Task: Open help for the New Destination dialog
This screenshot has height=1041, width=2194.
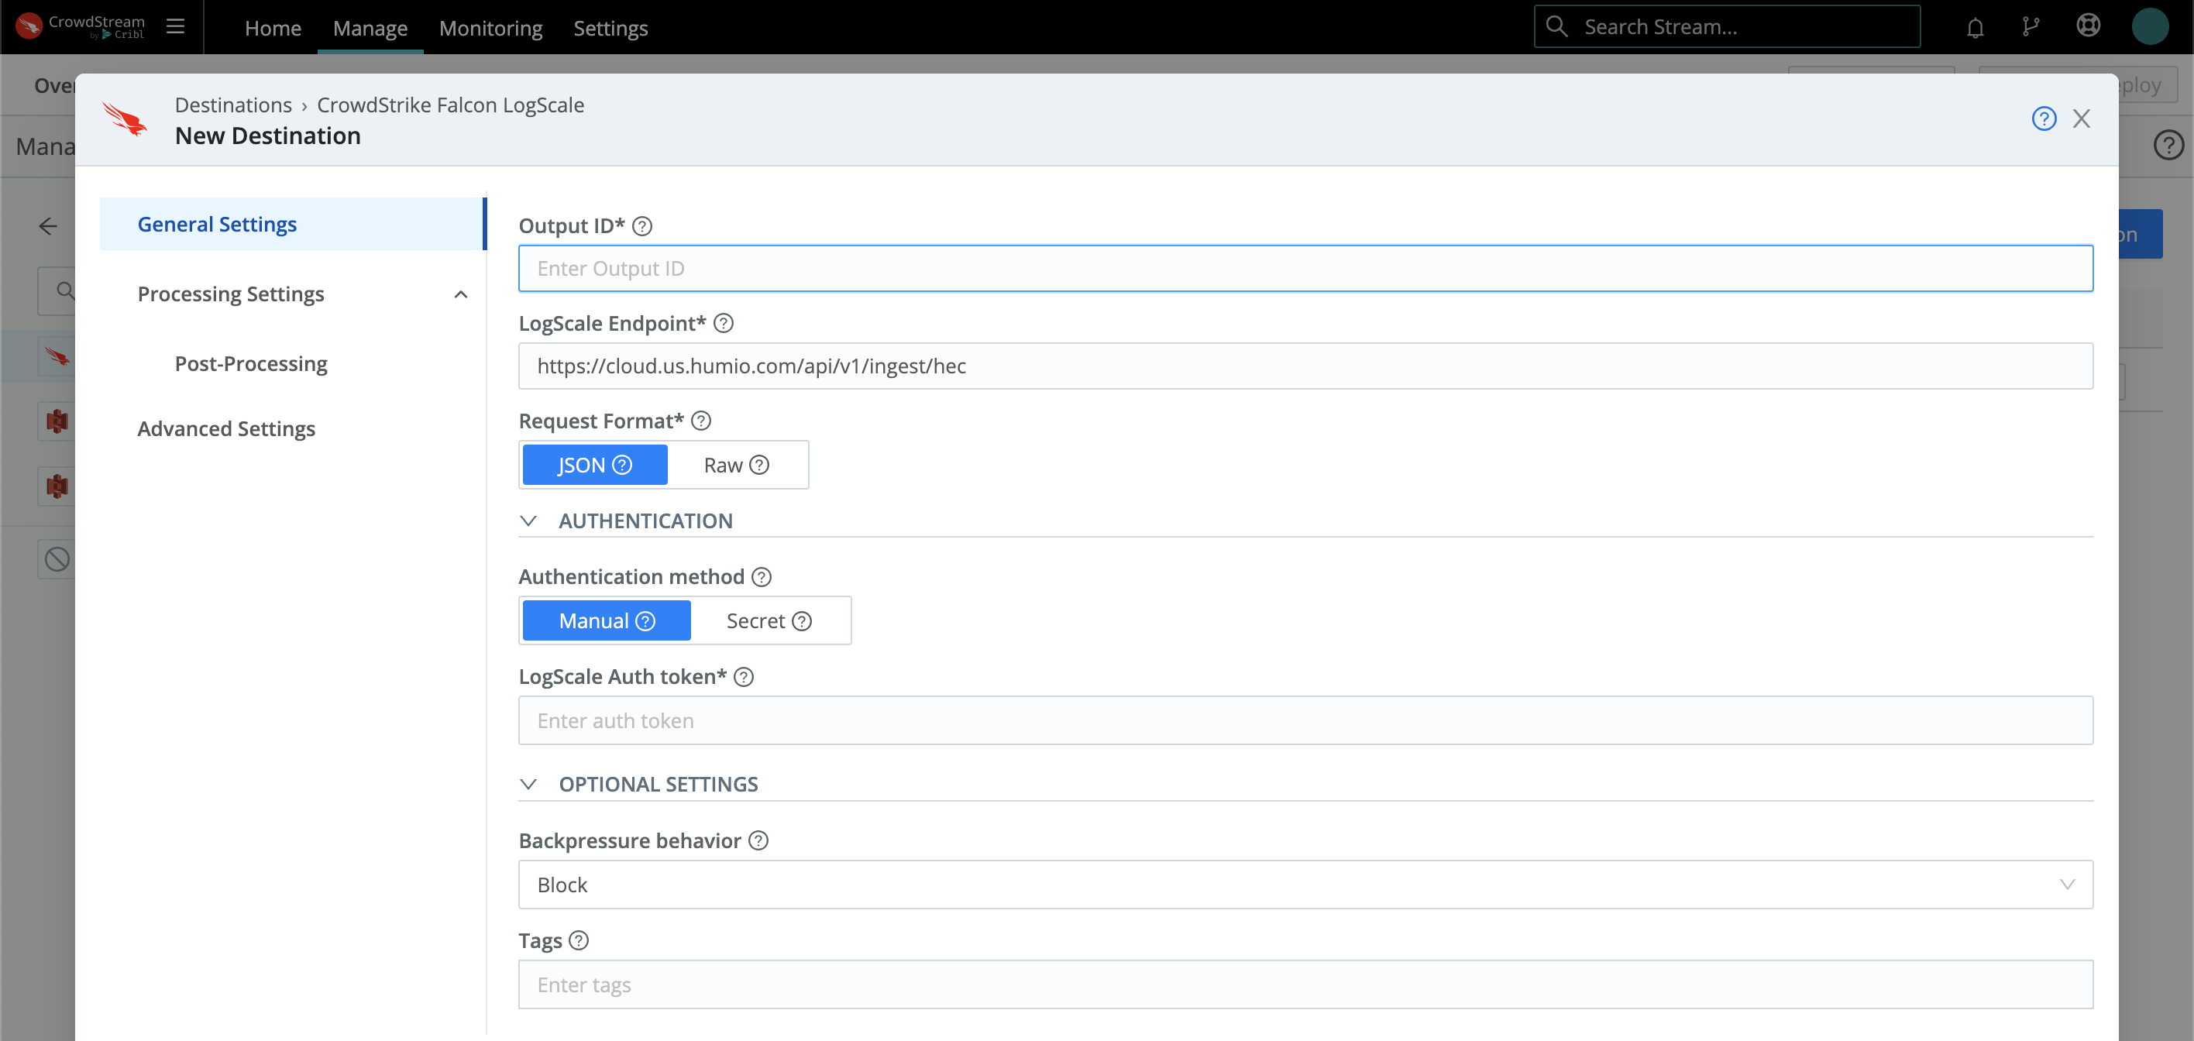Action: [2044, 119]
